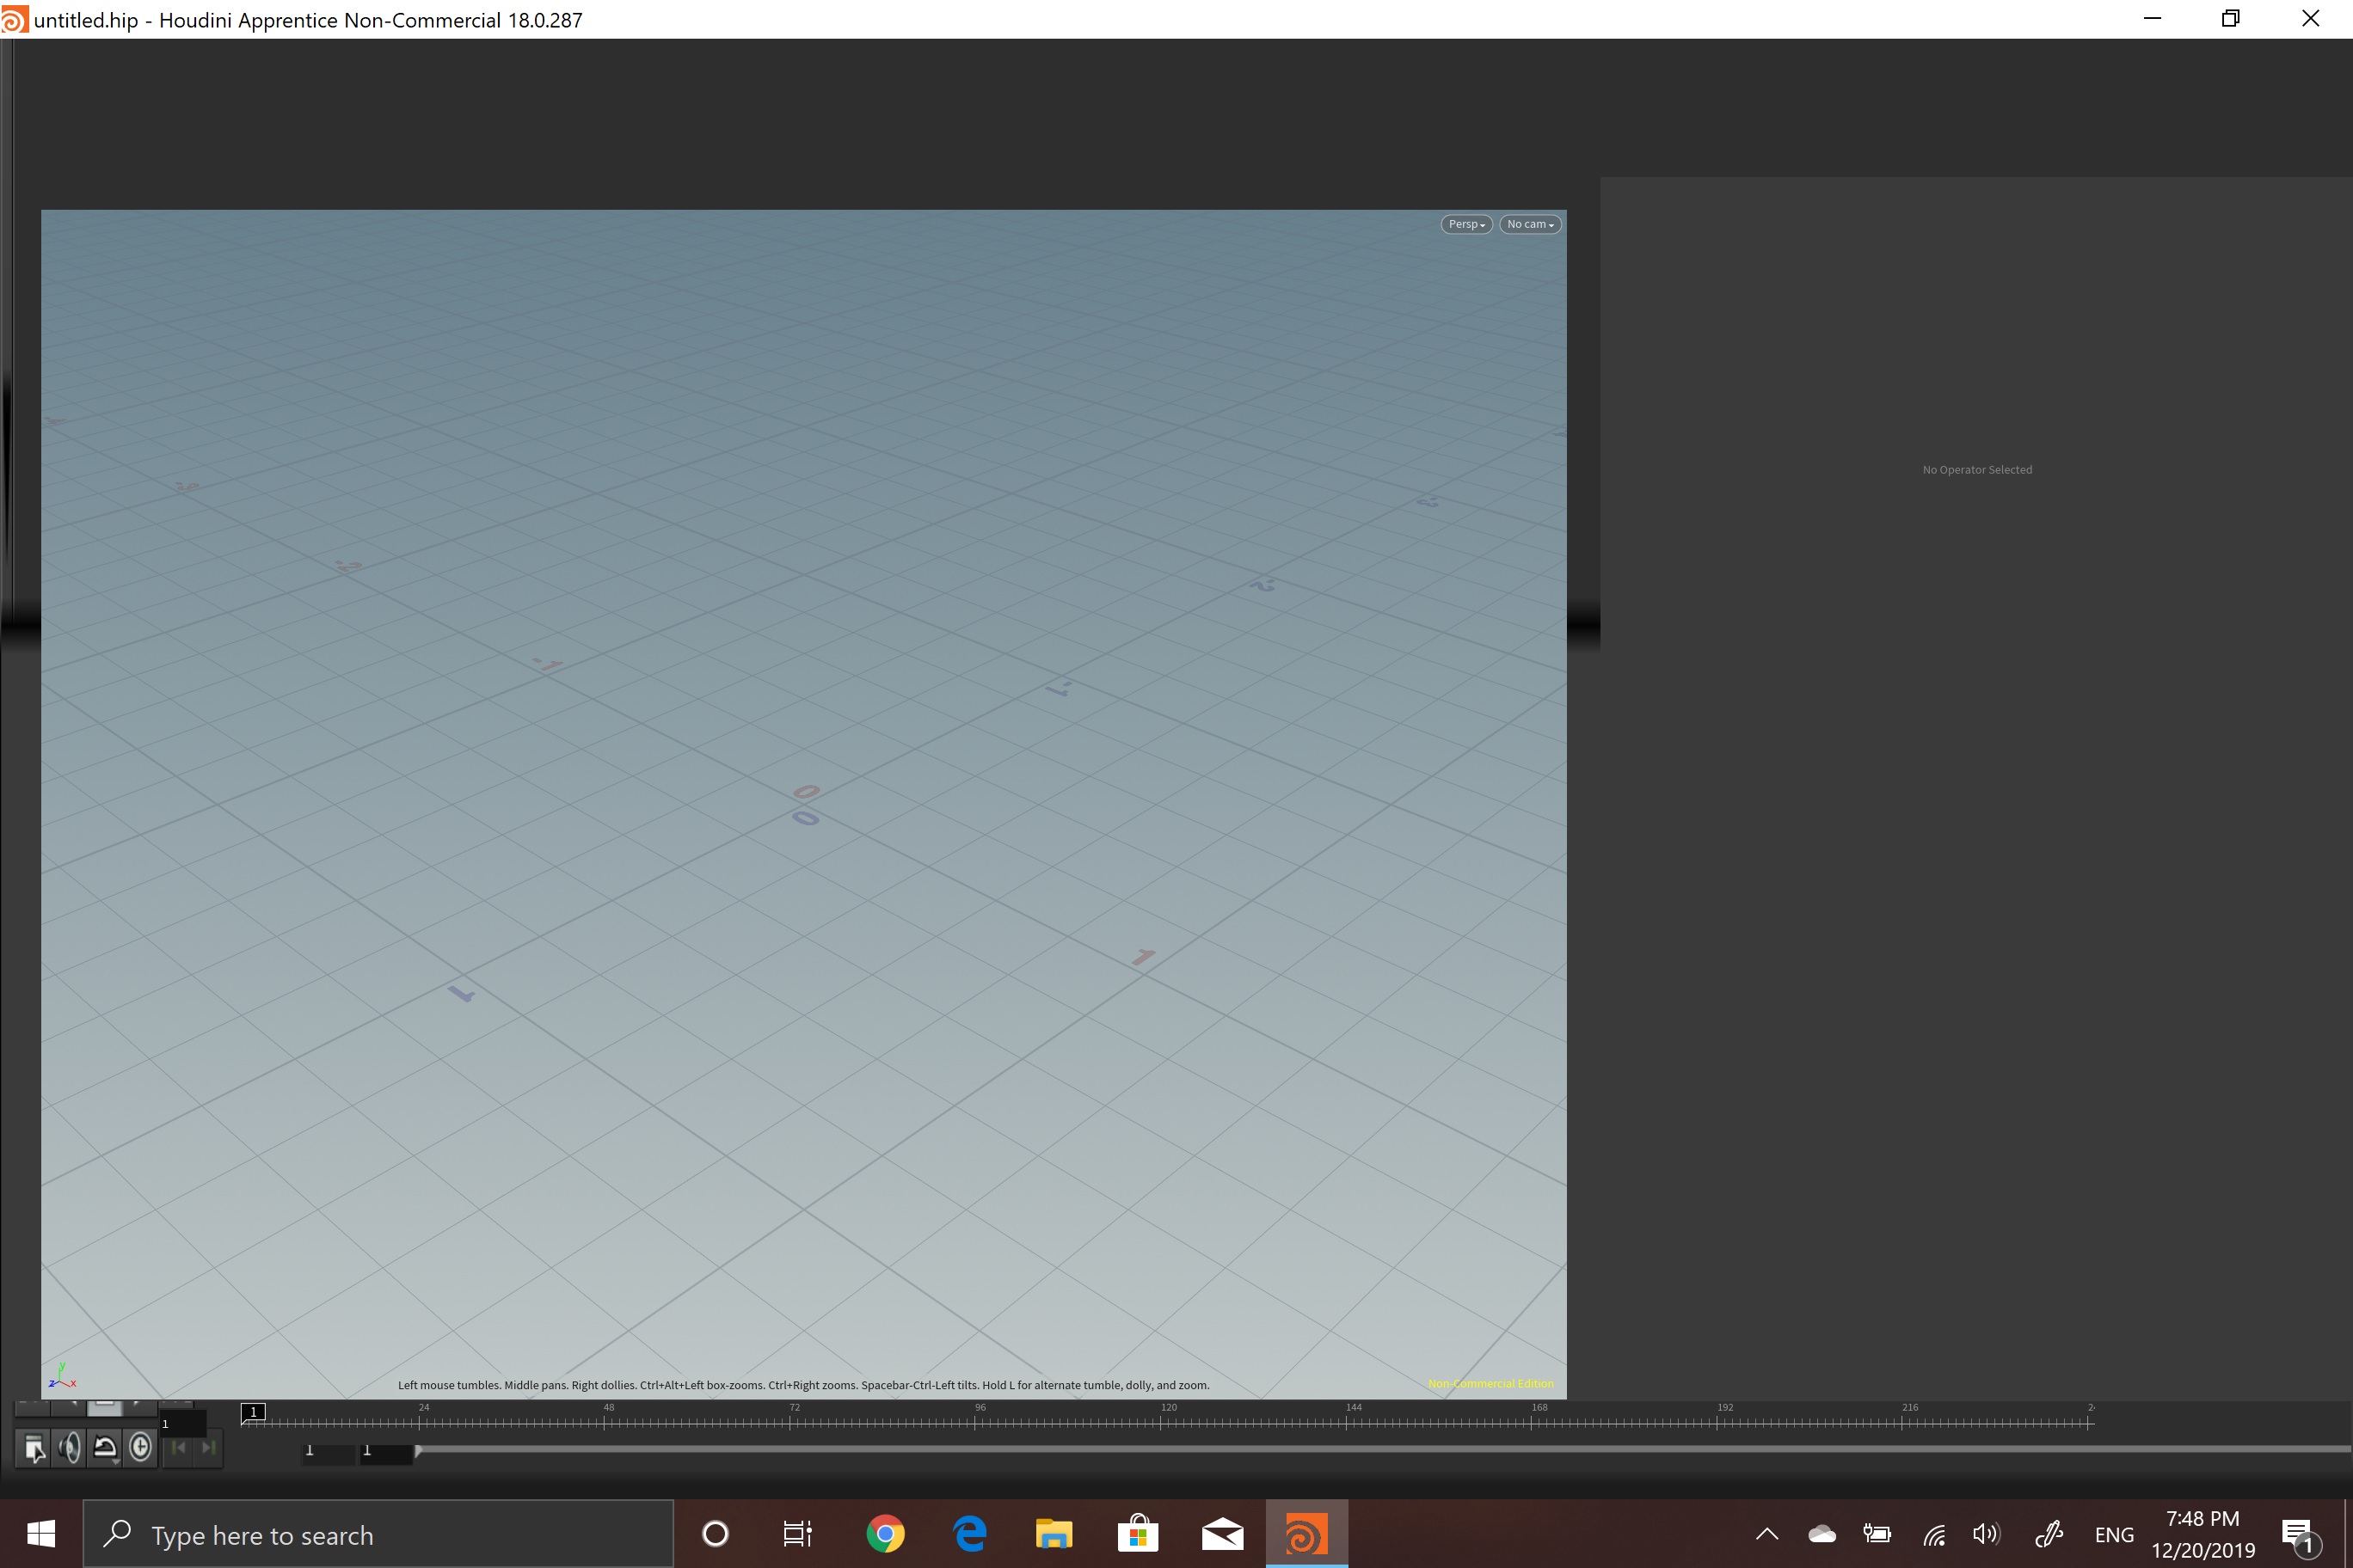Open the Persp viewport dropdown
Screen dimensions: 2353x1568
[1466, 224]
